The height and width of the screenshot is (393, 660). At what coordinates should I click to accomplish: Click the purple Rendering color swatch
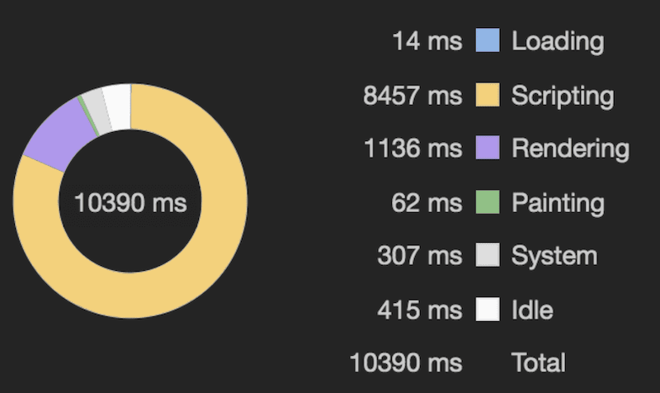click(x=488, y=149)
